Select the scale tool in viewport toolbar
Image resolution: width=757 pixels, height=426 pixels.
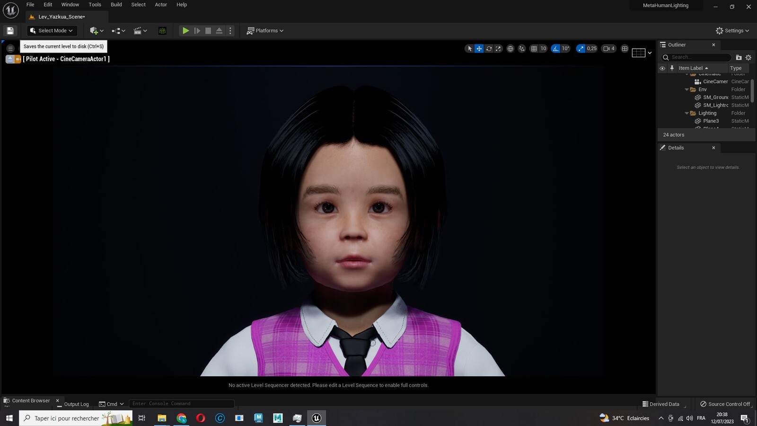tap(498, 48)
